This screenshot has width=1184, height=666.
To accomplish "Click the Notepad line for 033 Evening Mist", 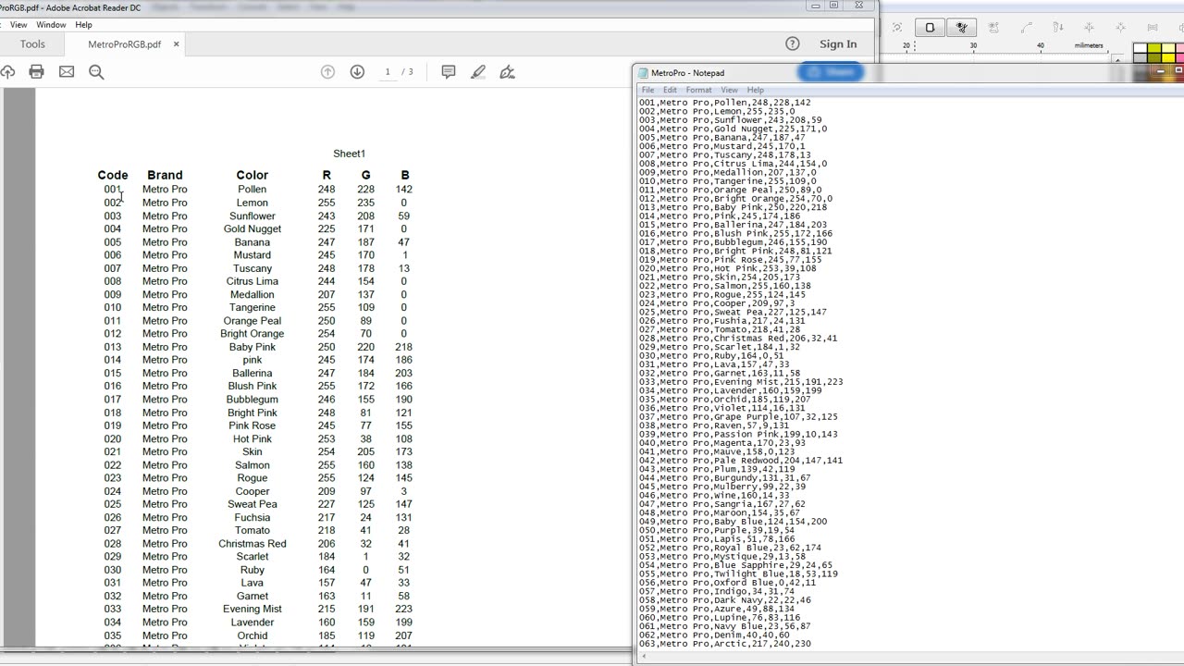I will (x=741, y=382).
